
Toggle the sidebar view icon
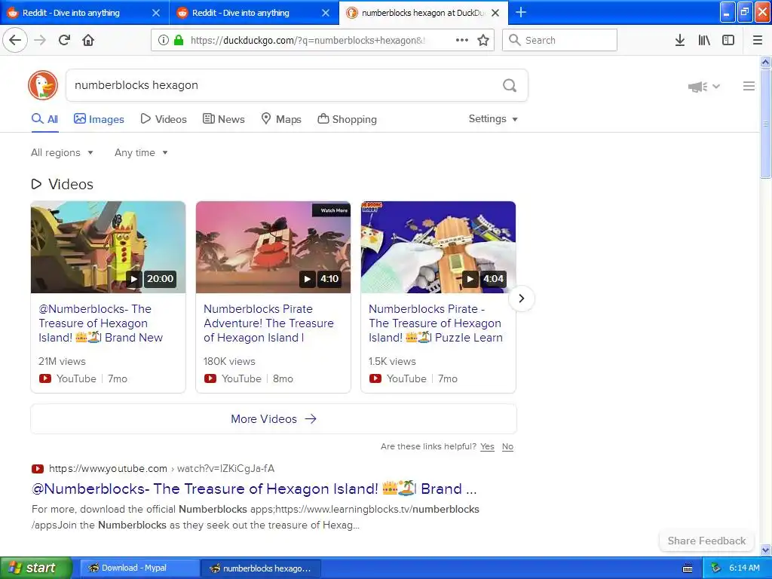728,40
